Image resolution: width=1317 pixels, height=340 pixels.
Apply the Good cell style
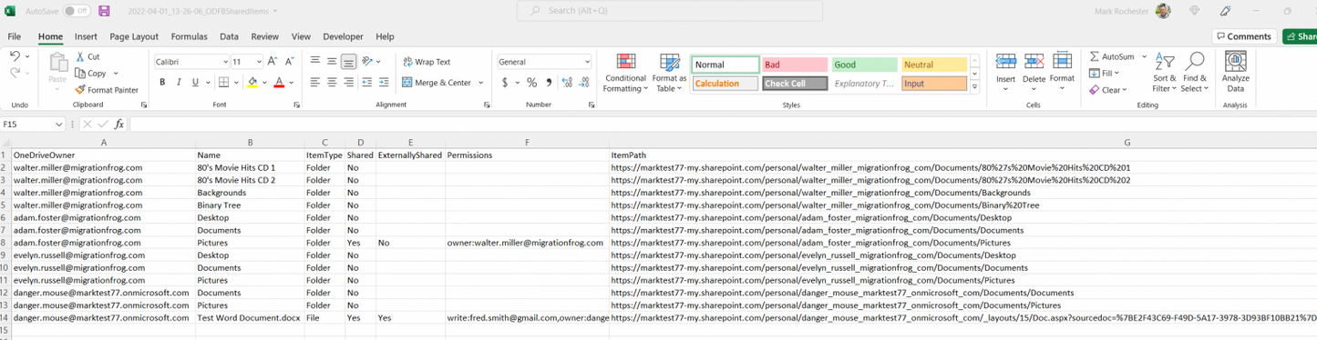(x=864, y=65)
